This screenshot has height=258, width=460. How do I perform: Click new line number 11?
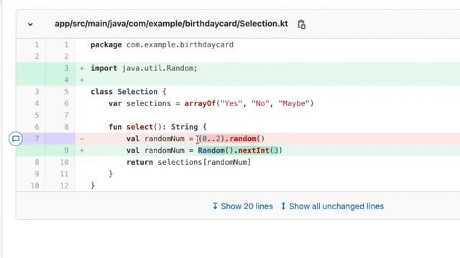coord(64,173)
